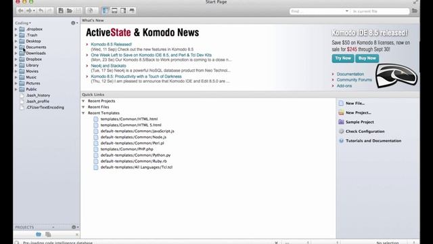Click the Buy Now button
The height and width of the screenshot is (244, 433).
coord(367,58)
